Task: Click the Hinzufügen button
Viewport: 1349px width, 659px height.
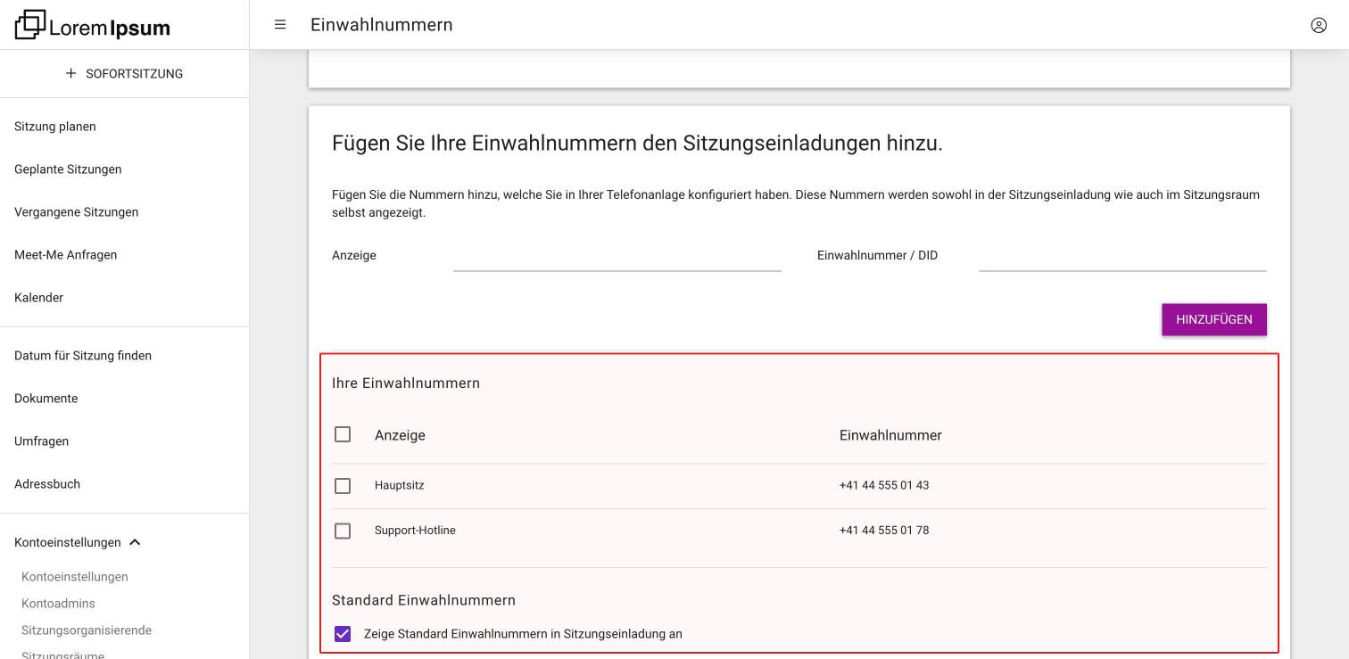Action: click(1214, 319)
